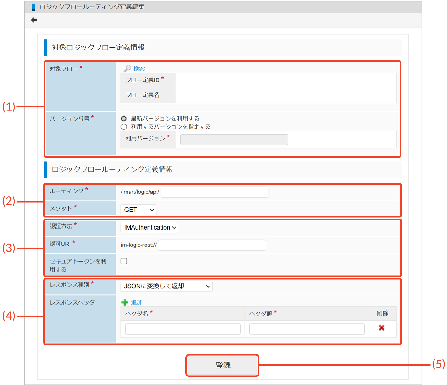Screen dimensions: 447x385
Task: Enable the secure token checkbox
Action: coord(124,261)
